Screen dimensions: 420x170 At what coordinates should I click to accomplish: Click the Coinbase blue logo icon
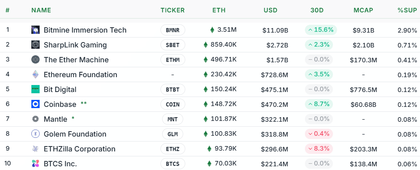coord(35,104)
